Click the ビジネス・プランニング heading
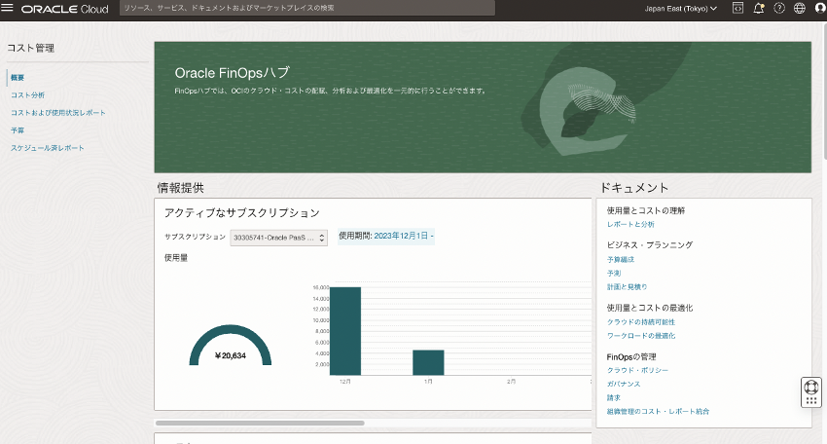 pyautogui.click(x=650, y=245)
